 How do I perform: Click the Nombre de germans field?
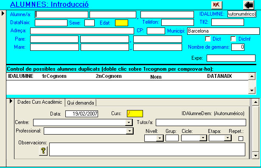(x=238, y=47)
